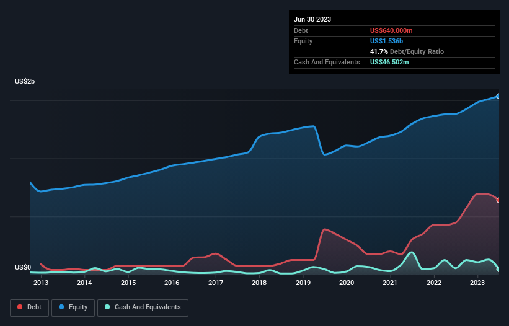
Task: Select the 2023 x-axis label
Action: (477, 283)
